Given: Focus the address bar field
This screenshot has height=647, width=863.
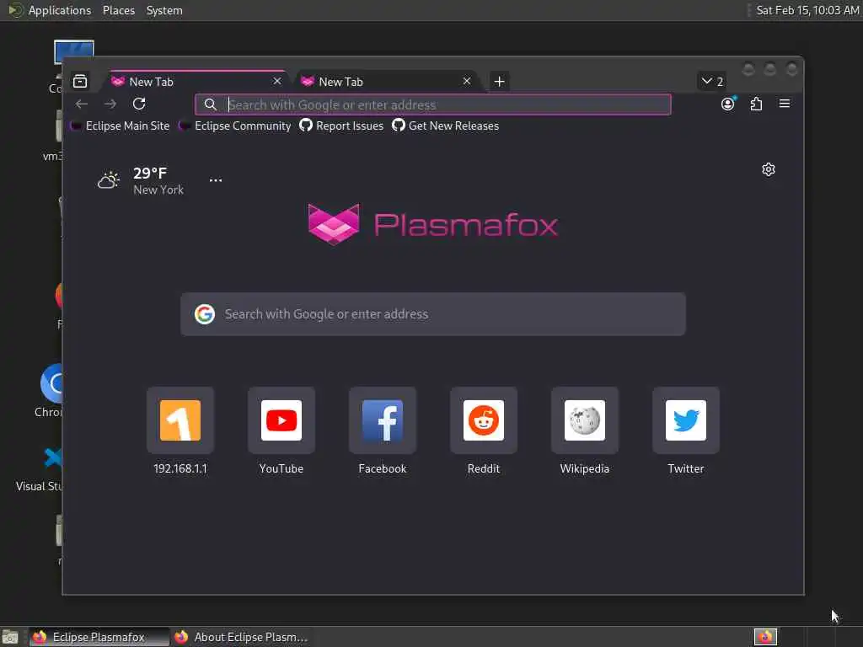Looking at the screenshot, I should pos(433,104).
